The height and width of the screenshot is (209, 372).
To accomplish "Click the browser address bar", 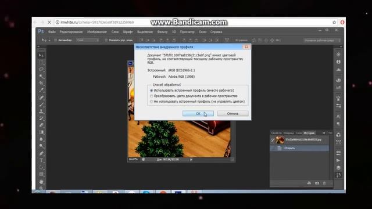I will (x=192, y=22).
